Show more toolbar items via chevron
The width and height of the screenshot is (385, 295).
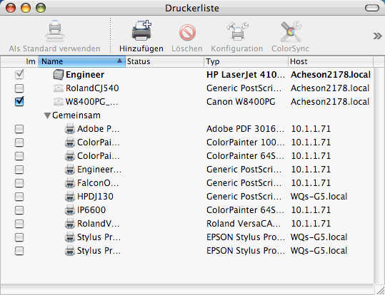377,36
